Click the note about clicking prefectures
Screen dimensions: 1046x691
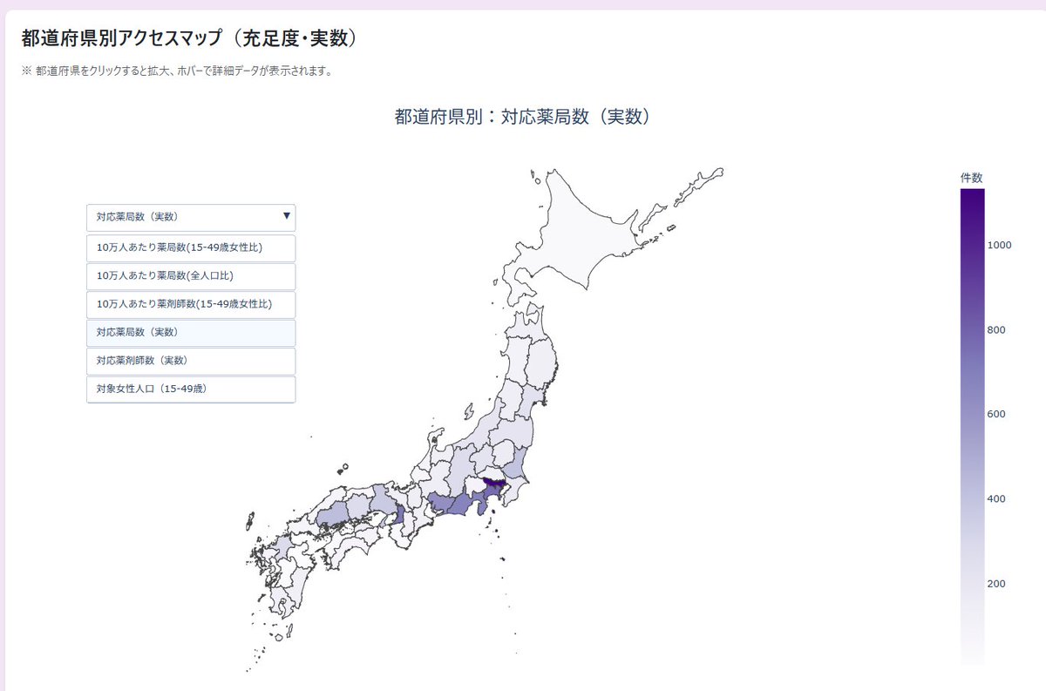click(177, 71)
